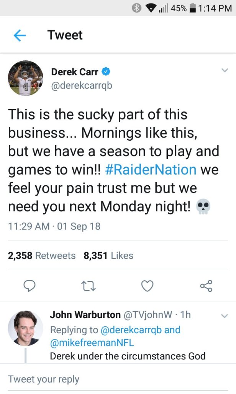Open the #RaiderNation hashtag
The height and width of the screenshot is (394, 236).
pyautogui.click(x=150, y=169)
